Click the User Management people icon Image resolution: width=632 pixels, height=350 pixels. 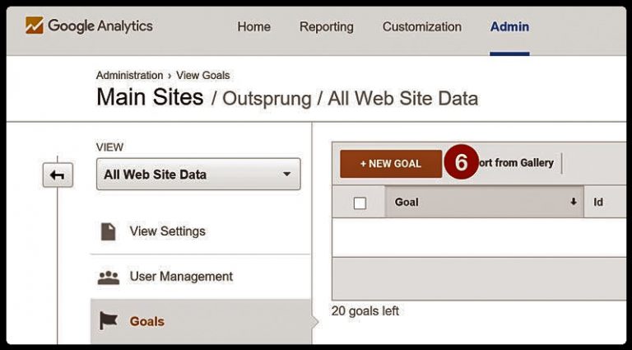tap(109, 278)
